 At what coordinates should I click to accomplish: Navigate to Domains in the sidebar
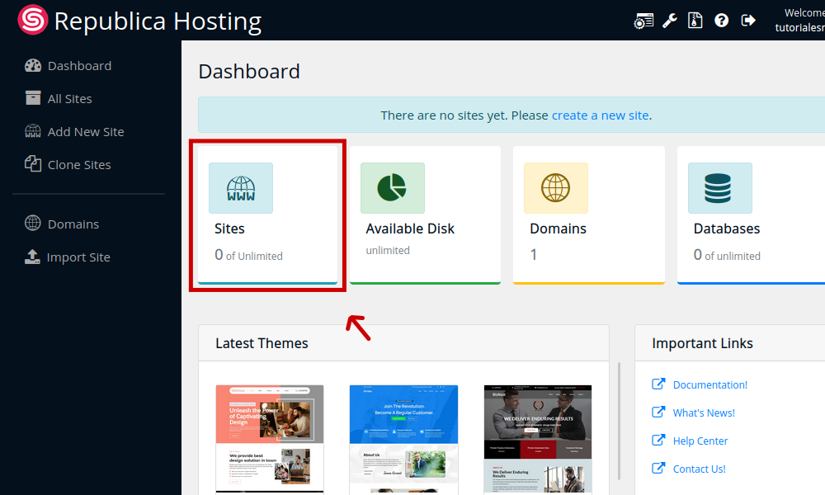coord(73,224)
